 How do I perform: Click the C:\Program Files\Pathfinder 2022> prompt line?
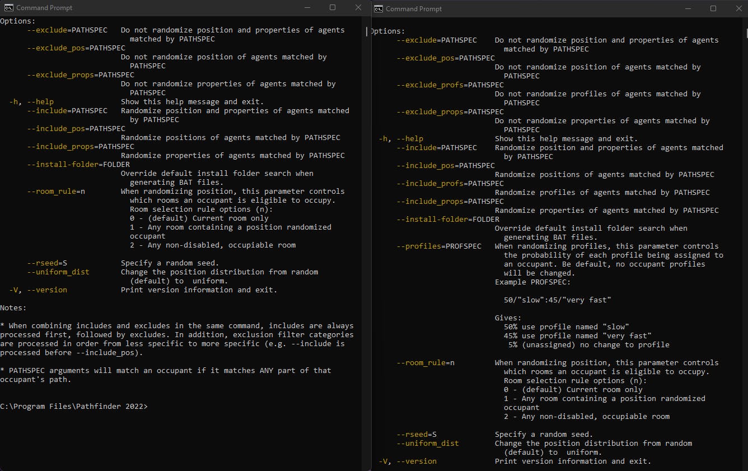[74, 406]
